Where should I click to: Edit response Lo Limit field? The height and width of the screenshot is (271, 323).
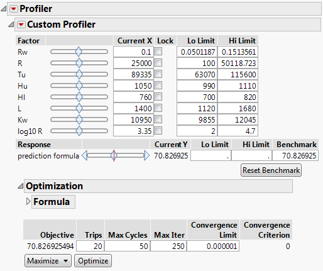click(x=211, y=156)
